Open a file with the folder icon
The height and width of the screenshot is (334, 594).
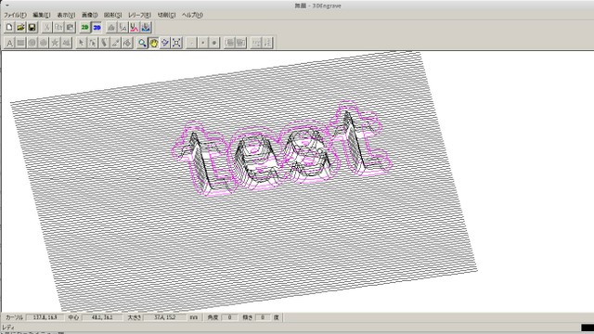pyautogui.click(x=20, y=27)
